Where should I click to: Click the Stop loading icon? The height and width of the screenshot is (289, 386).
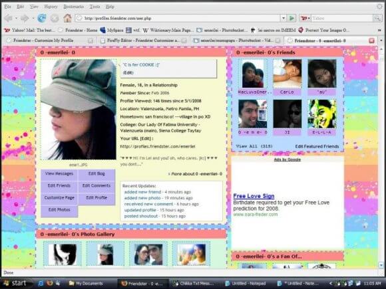point(55,18)
